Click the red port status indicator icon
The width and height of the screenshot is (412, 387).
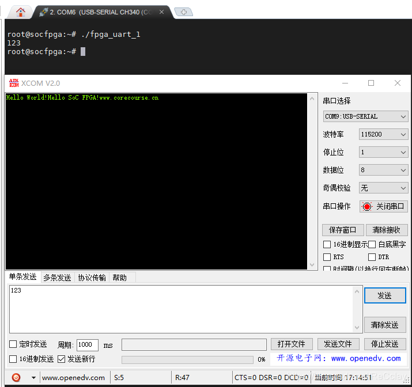(x=367, y=207)
